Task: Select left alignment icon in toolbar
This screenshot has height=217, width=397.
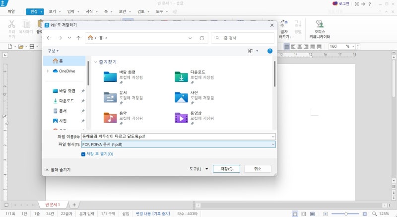Action: point(293,46)
